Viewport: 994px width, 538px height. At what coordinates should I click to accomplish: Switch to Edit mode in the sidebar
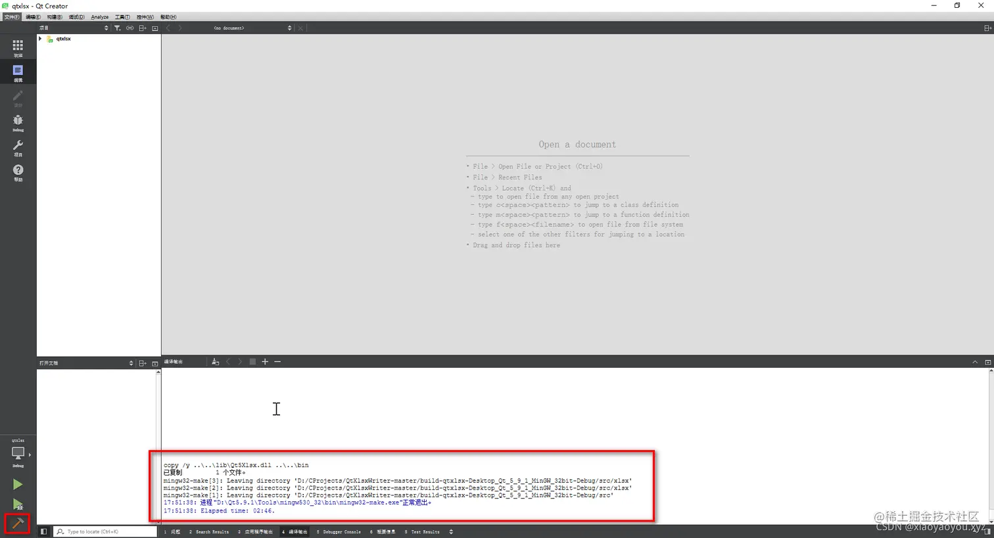pos(18,72)
